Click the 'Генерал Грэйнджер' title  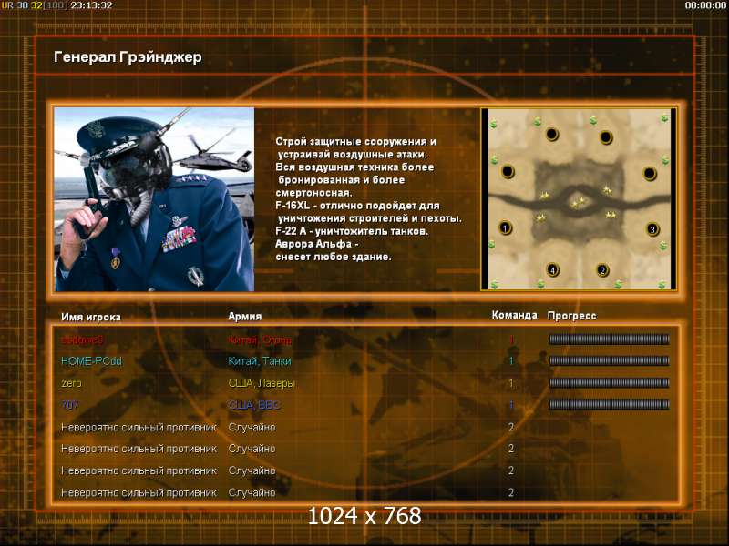tap(128, 57)
